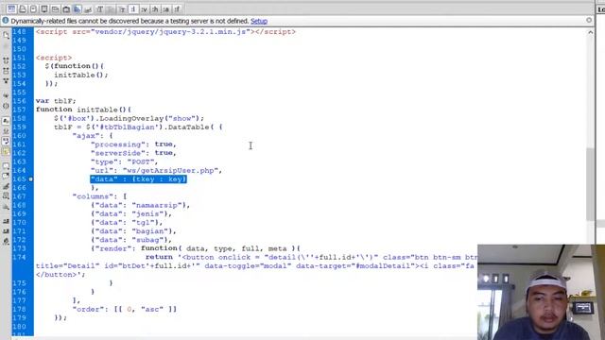Click the highlighted "data" : {tkey : key} code

[139, 179]
